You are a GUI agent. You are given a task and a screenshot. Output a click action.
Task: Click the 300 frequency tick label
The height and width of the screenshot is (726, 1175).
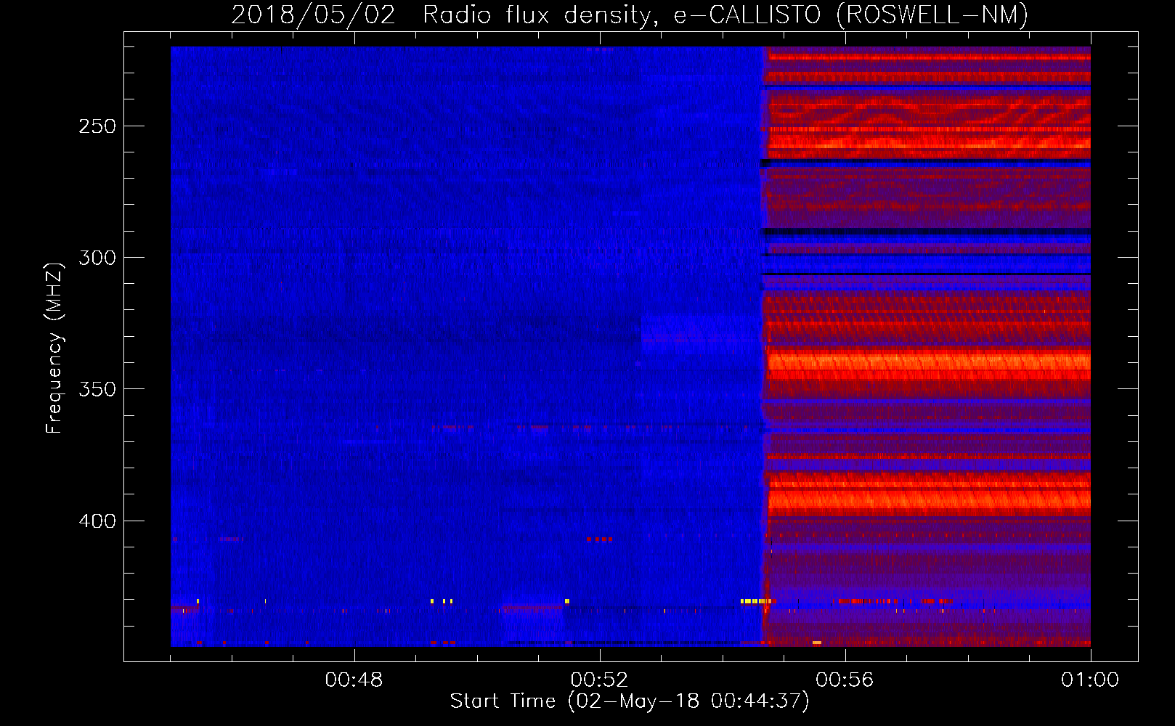click(x=97, y=258)
